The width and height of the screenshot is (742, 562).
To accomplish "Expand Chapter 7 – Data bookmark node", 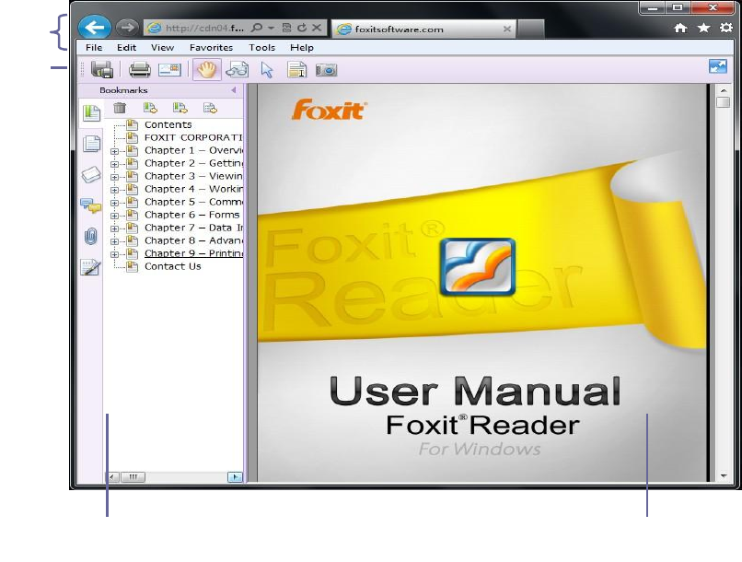I will (114, 228).
